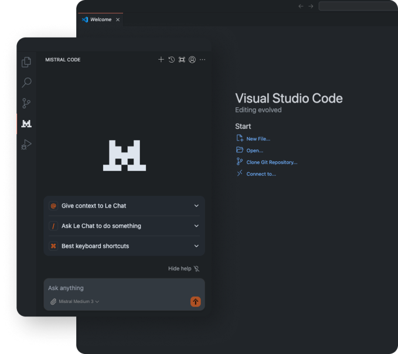
Task: Click the Clone Git Repository branch icon
Action: pyautogui.click(x=240, y=161)
